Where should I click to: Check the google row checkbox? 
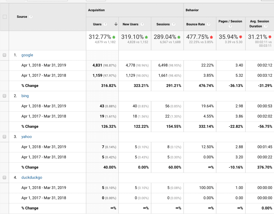[x=5, y=55]
